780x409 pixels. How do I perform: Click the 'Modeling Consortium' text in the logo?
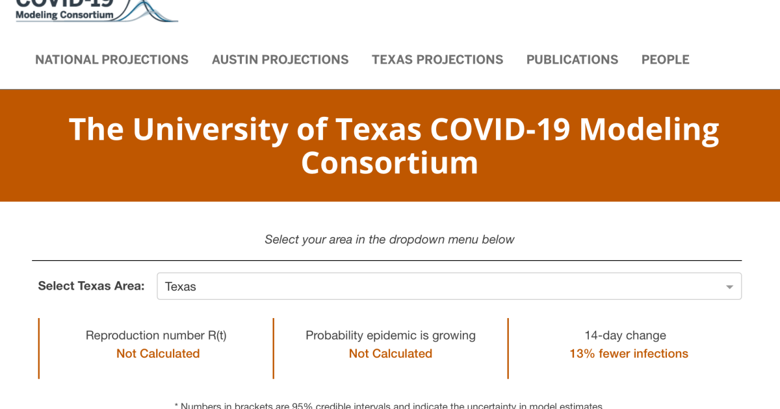pos(64,14)
